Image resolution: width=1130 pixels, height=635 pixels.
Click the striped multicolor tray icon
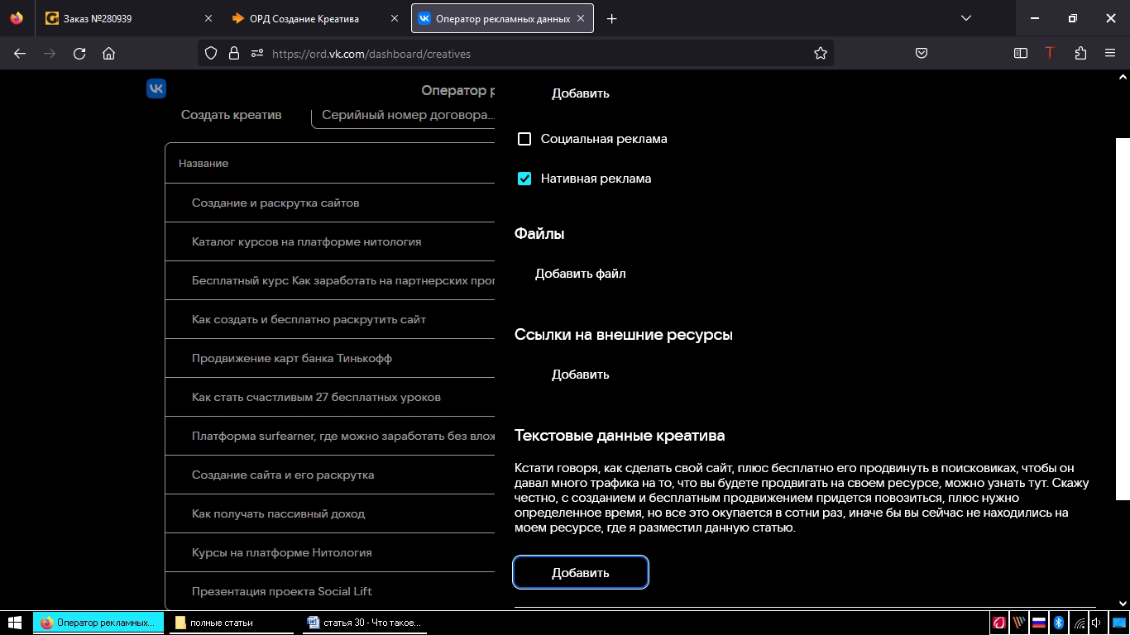coord(1019,623)
